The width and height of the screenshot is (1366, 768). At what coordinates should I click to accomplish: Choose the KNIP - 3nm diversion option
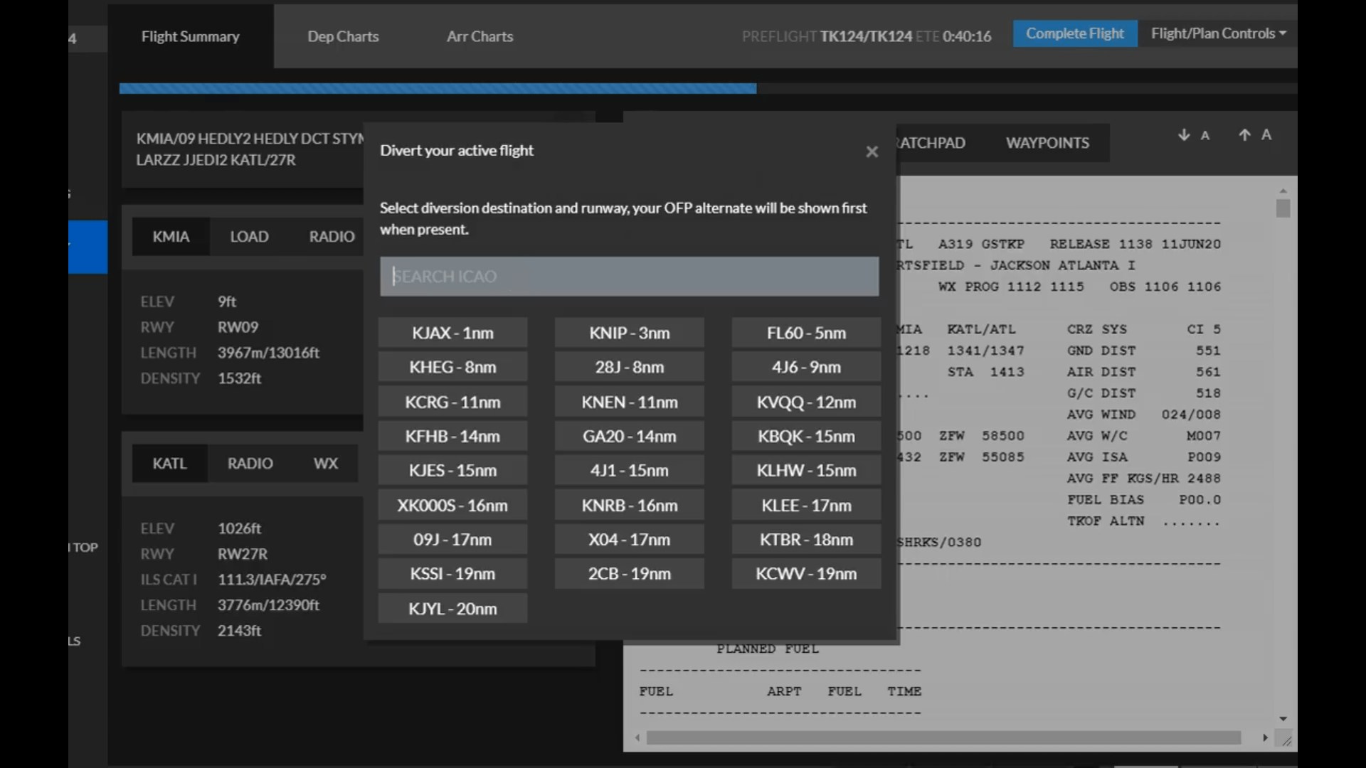629,333
